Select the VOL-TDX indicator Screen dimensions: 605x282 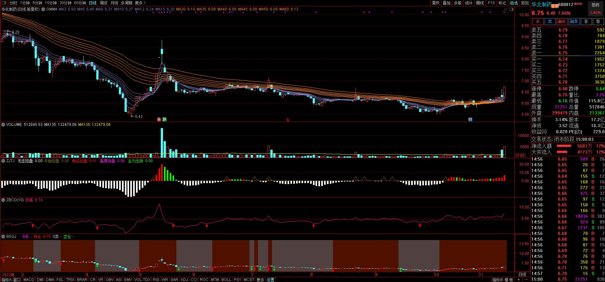(142, 280)
